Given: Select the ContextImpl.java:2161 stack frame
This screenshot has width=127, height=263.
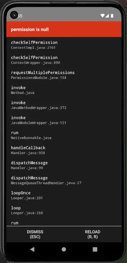Looking at the screenshot, I should 64,45.
